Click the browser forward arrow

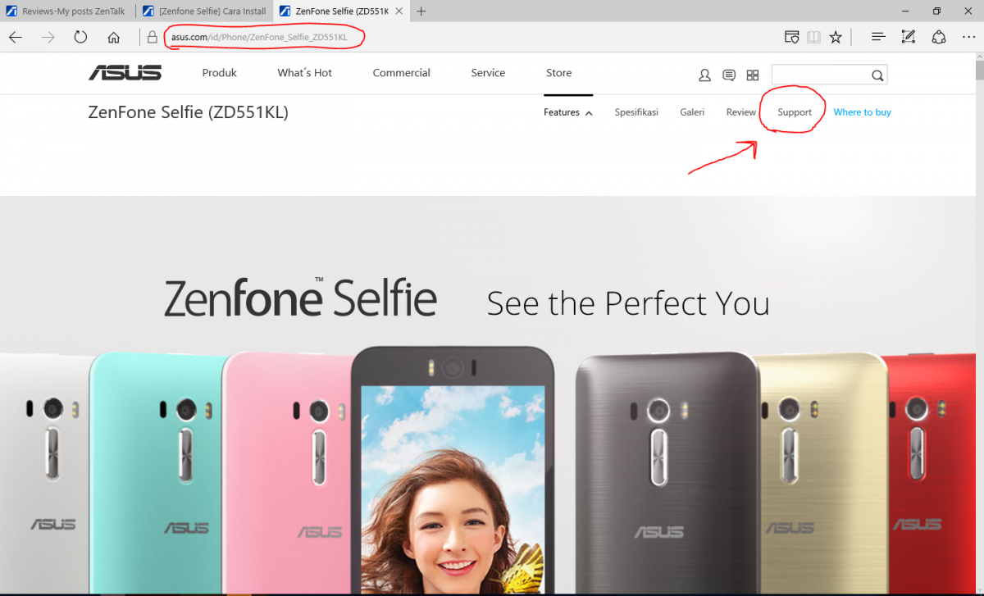[x=48, y=37]
